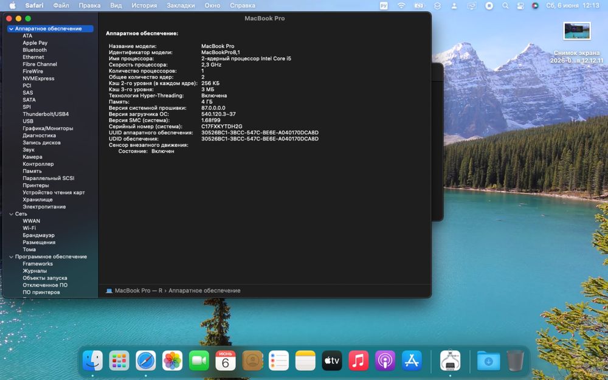Select Wi-Fi under Сеть in sidebar

click(x=29, y=228)
